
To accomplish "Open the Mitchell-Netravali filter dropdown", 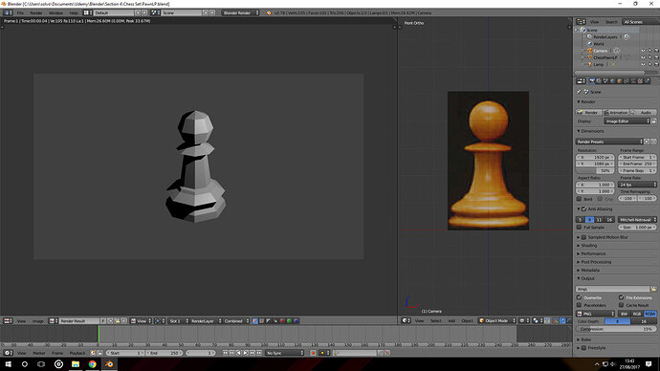I will pos(637,220).
